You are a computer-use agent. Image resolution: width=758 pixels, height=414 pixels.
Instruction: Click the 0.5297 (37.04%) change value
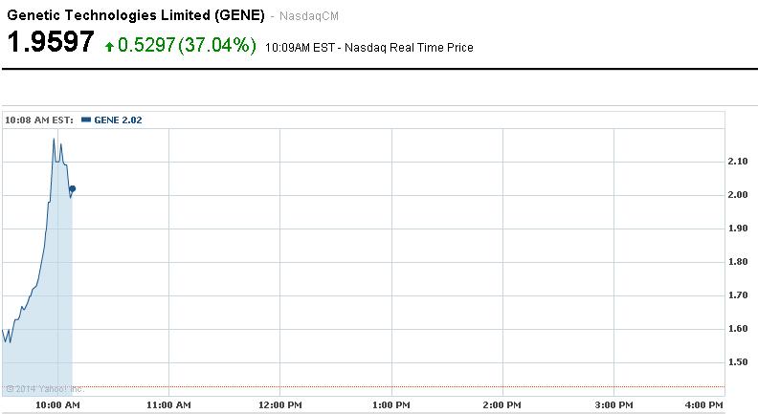(x=187, y=45)
